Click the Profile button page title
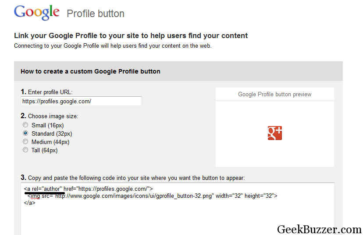 [96, 14]
